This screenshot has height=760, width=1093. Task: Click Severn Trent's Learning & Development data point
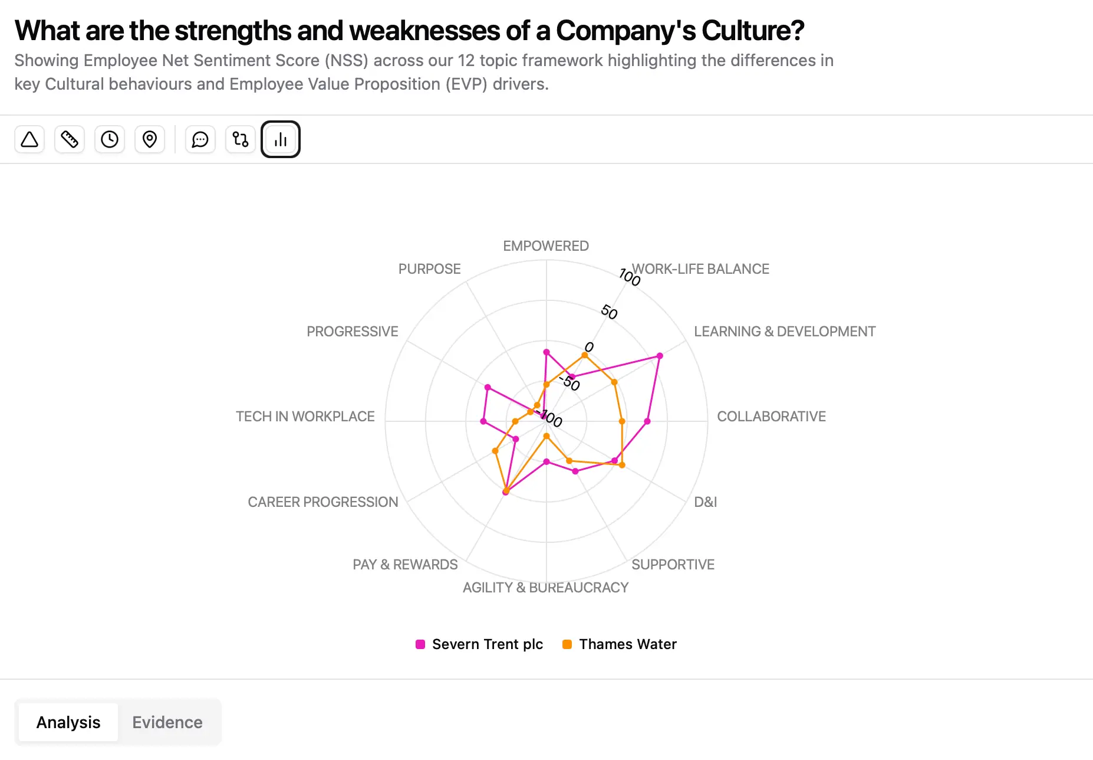(660, 356)
